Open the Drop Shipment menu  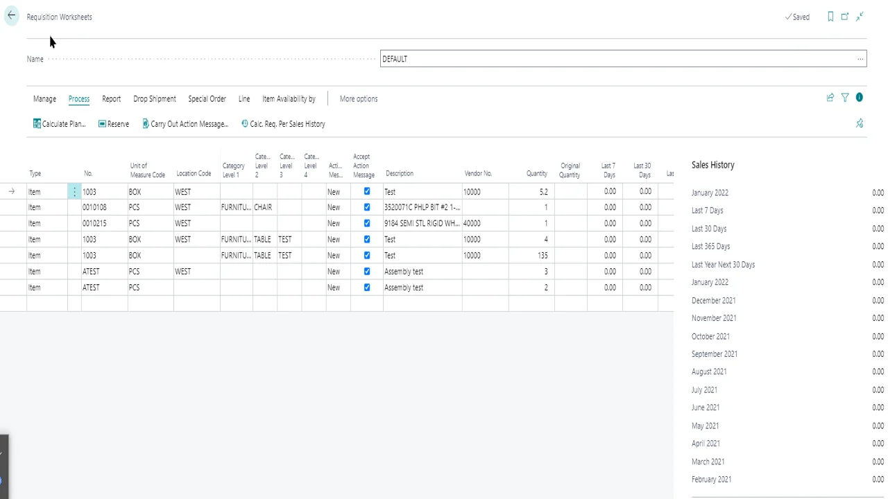[154, 99]
